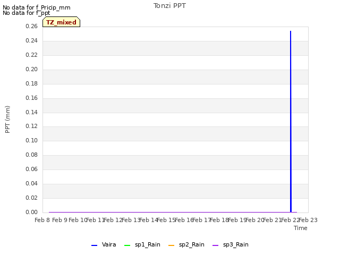Screen dimensions: 340x255
Task: Toggle the Vaira legend entry
Action: tap(104, 244)
